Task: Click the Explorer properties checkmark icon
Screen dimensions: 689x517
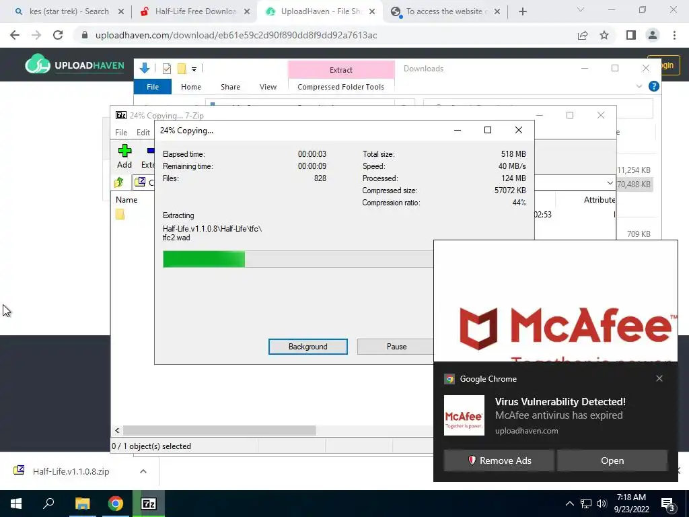Action: [167, 69]
